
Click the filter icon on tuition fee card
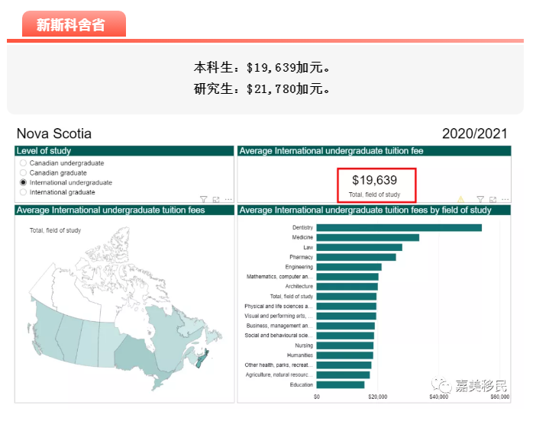[480, 199]
